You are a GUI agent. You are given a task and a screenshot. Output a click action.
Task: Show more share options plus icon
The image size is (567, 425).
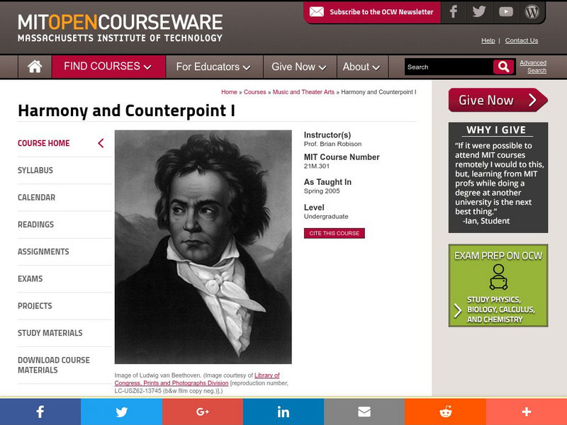point(527,412)
